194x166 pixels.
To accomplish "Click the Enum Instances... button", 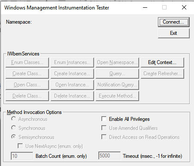I will 72,62.
